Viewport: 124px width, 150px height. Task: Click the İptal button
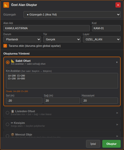(x=93, y=144)
